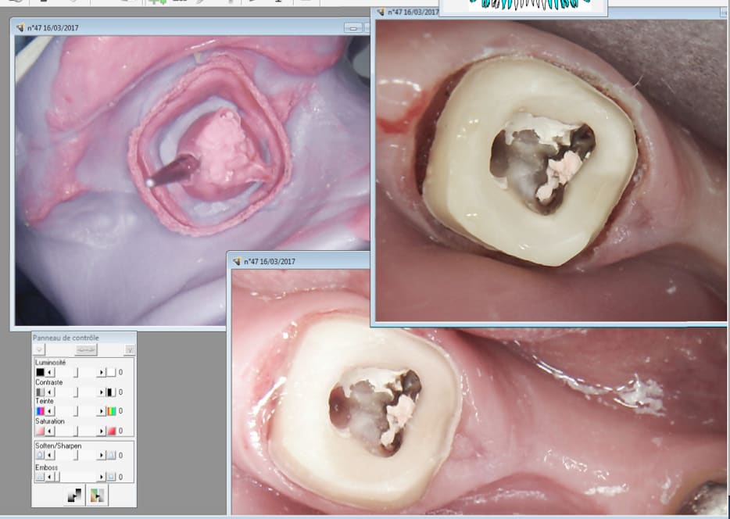The width and height of the screenshot is (730, 519).
Task: Decrease Luminosité with left arrow
Action: click(51, 373)
